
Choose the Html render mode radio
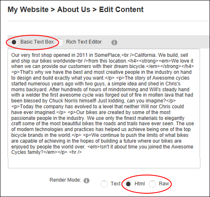point(128,184)
